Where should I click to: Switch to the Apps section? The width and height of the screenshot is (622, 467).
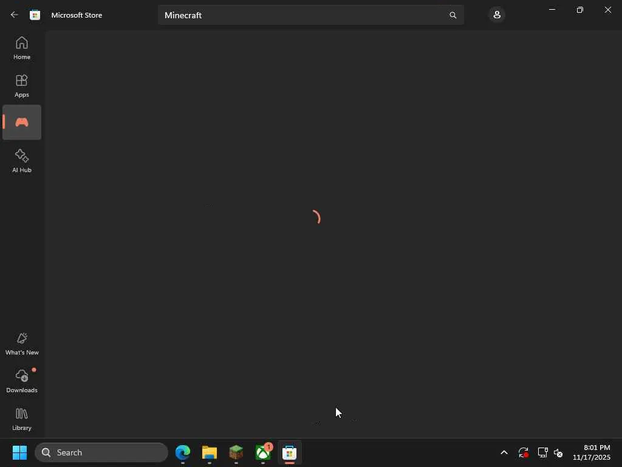[x=22, y=86]
